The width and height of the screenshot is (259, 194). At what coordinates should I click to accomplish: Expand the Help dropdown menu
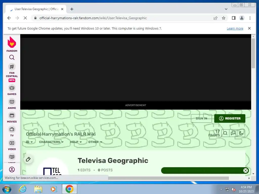[x=76, y=142]
